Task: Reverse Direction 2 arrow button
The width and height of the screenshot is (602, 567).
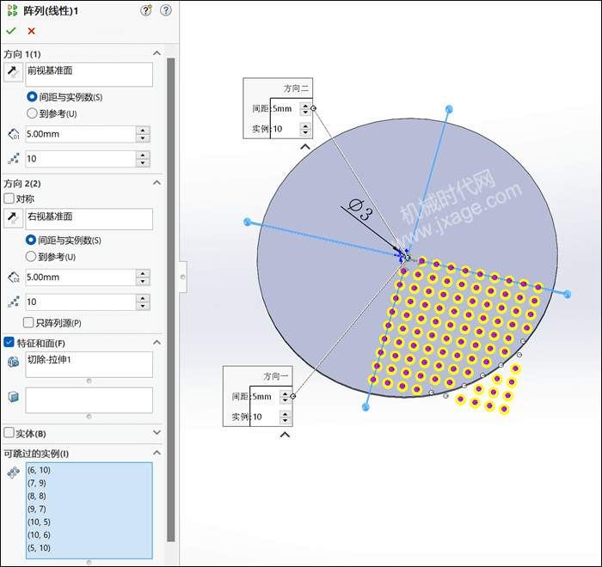Action: point(13,217)
